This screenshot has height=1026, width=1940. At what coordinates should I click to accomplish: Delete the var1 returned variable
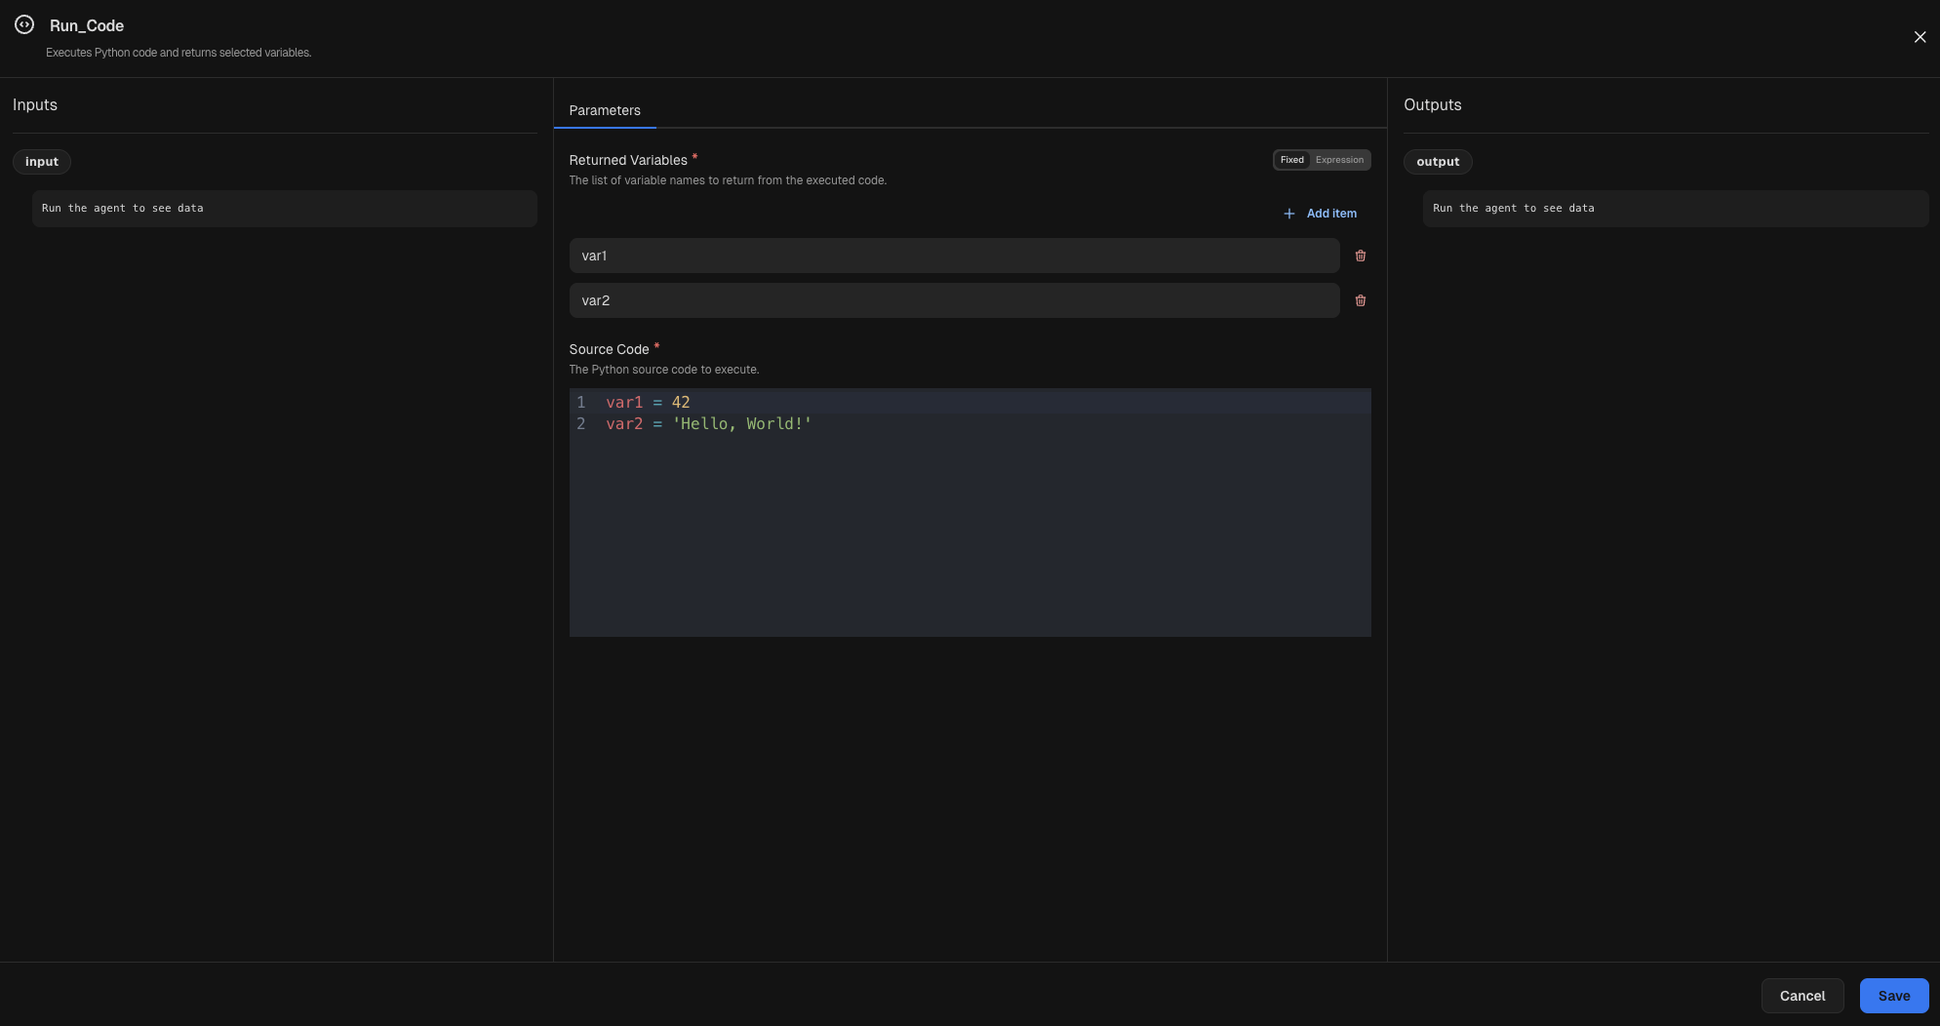1360,256
